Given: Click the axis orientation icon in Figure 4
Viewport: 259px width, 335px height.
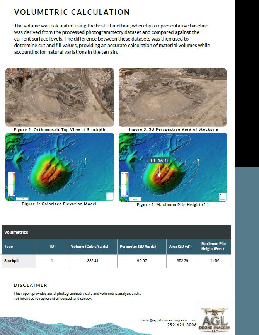Looking at the screenshot, I should coord(110,196).
